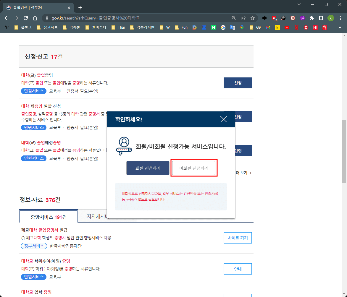Click the 비회원 신청하기 button
Viewport: 347px width, 297px height.
coord(194,168)
